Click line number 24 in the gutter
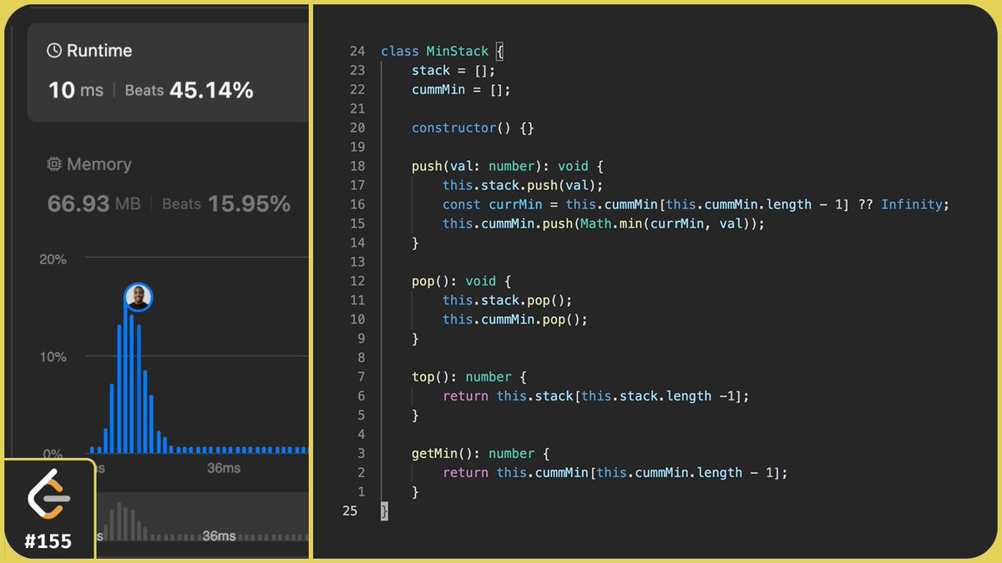Viewport: 1002px width, 563px height. click(357, 51)
